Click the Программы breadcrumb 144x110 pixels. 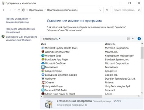click(x=36, y=10)
